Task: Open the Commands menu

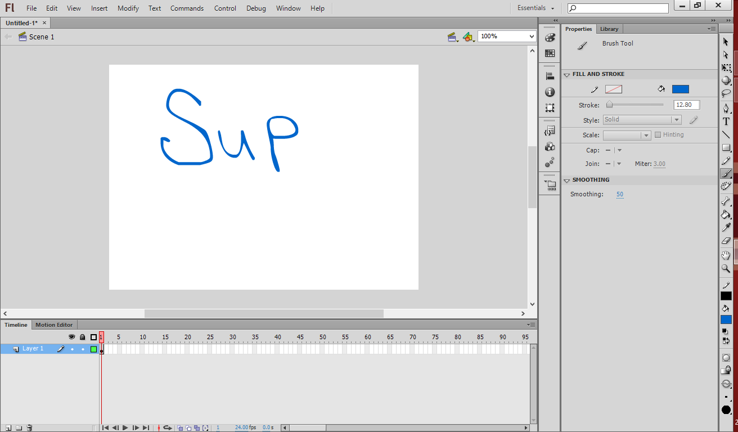Action: (x=187, y=8)
